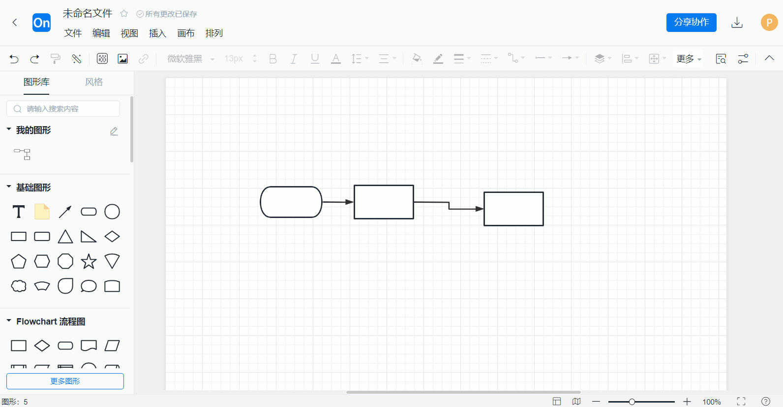Select the format painter tool
This screenshot has width=783, height=407.
tap(56, 59)
